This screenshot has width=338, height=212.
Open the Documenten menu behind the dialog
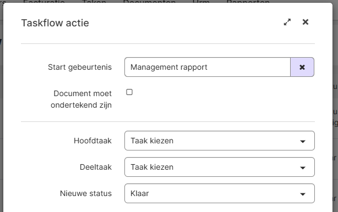click(x=149, y=2)
